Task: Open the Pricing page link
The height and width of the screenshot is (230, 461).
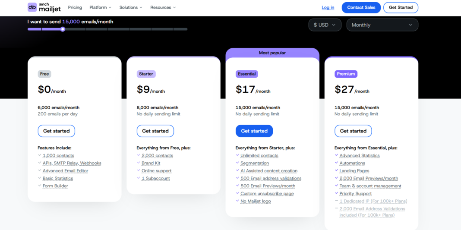Action: click(75, 7)
